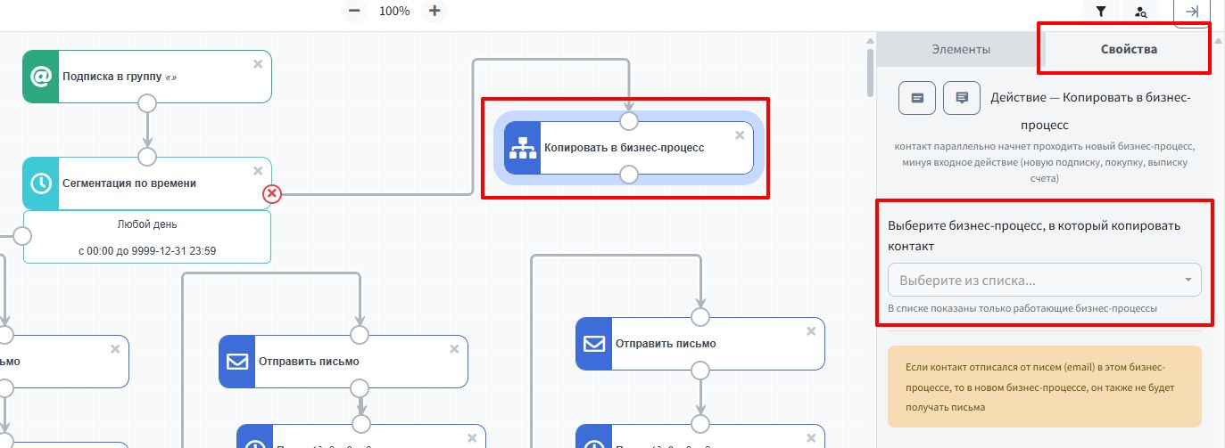The width and height of the screenshot is (1225, 448).
Task: Zoom out with the minus button
Action: pos(354,11)
